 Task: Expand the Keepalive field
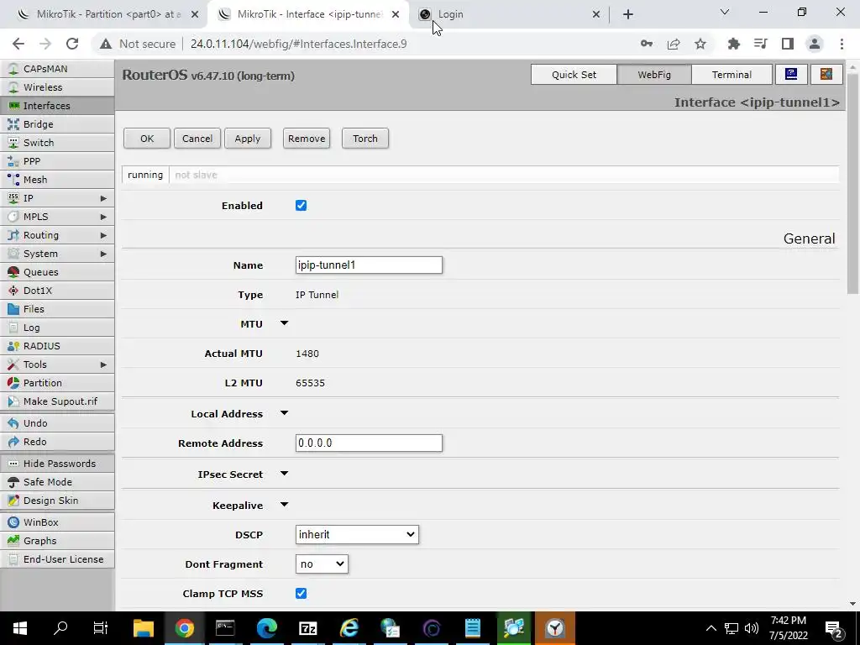pos(284,505)
